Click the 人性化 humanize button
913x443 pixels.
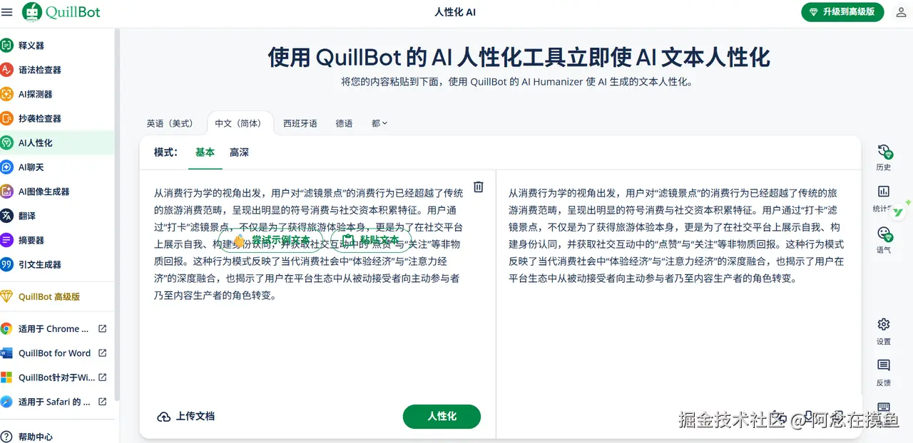pos(442,417)
